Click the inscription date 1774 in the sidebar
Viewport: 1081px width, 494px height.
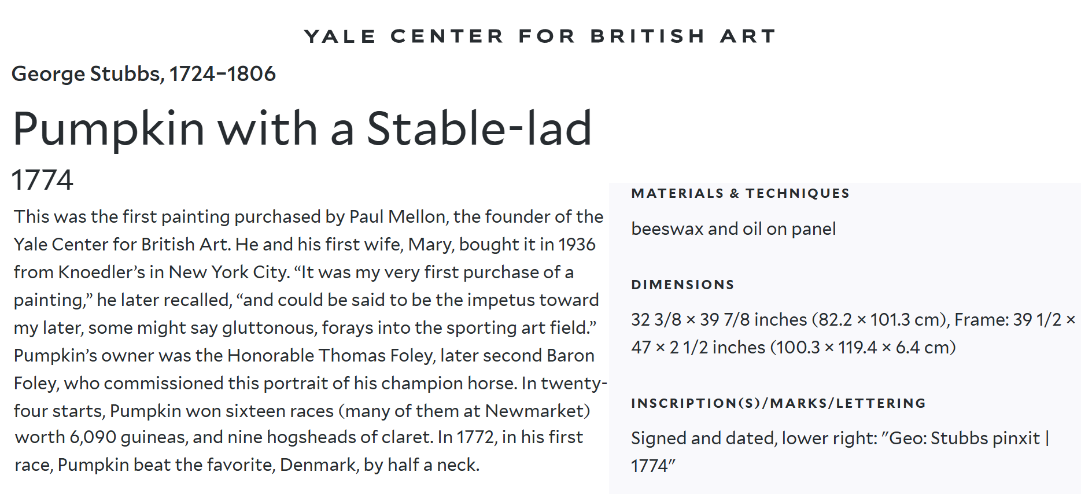tap(653, 466)
